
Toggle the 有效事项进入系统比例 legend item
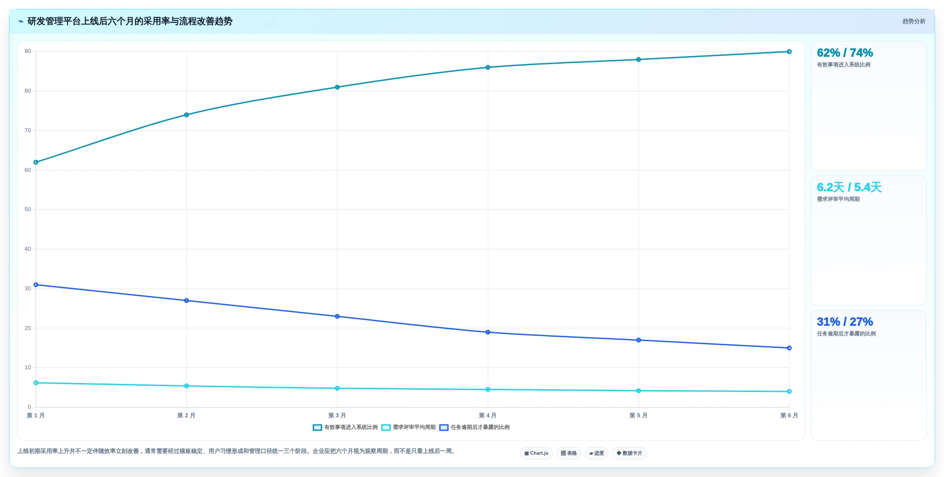coord(345,428)
